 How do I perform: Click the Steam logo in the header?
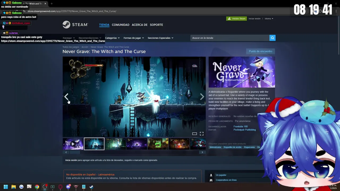click(75, 25)
